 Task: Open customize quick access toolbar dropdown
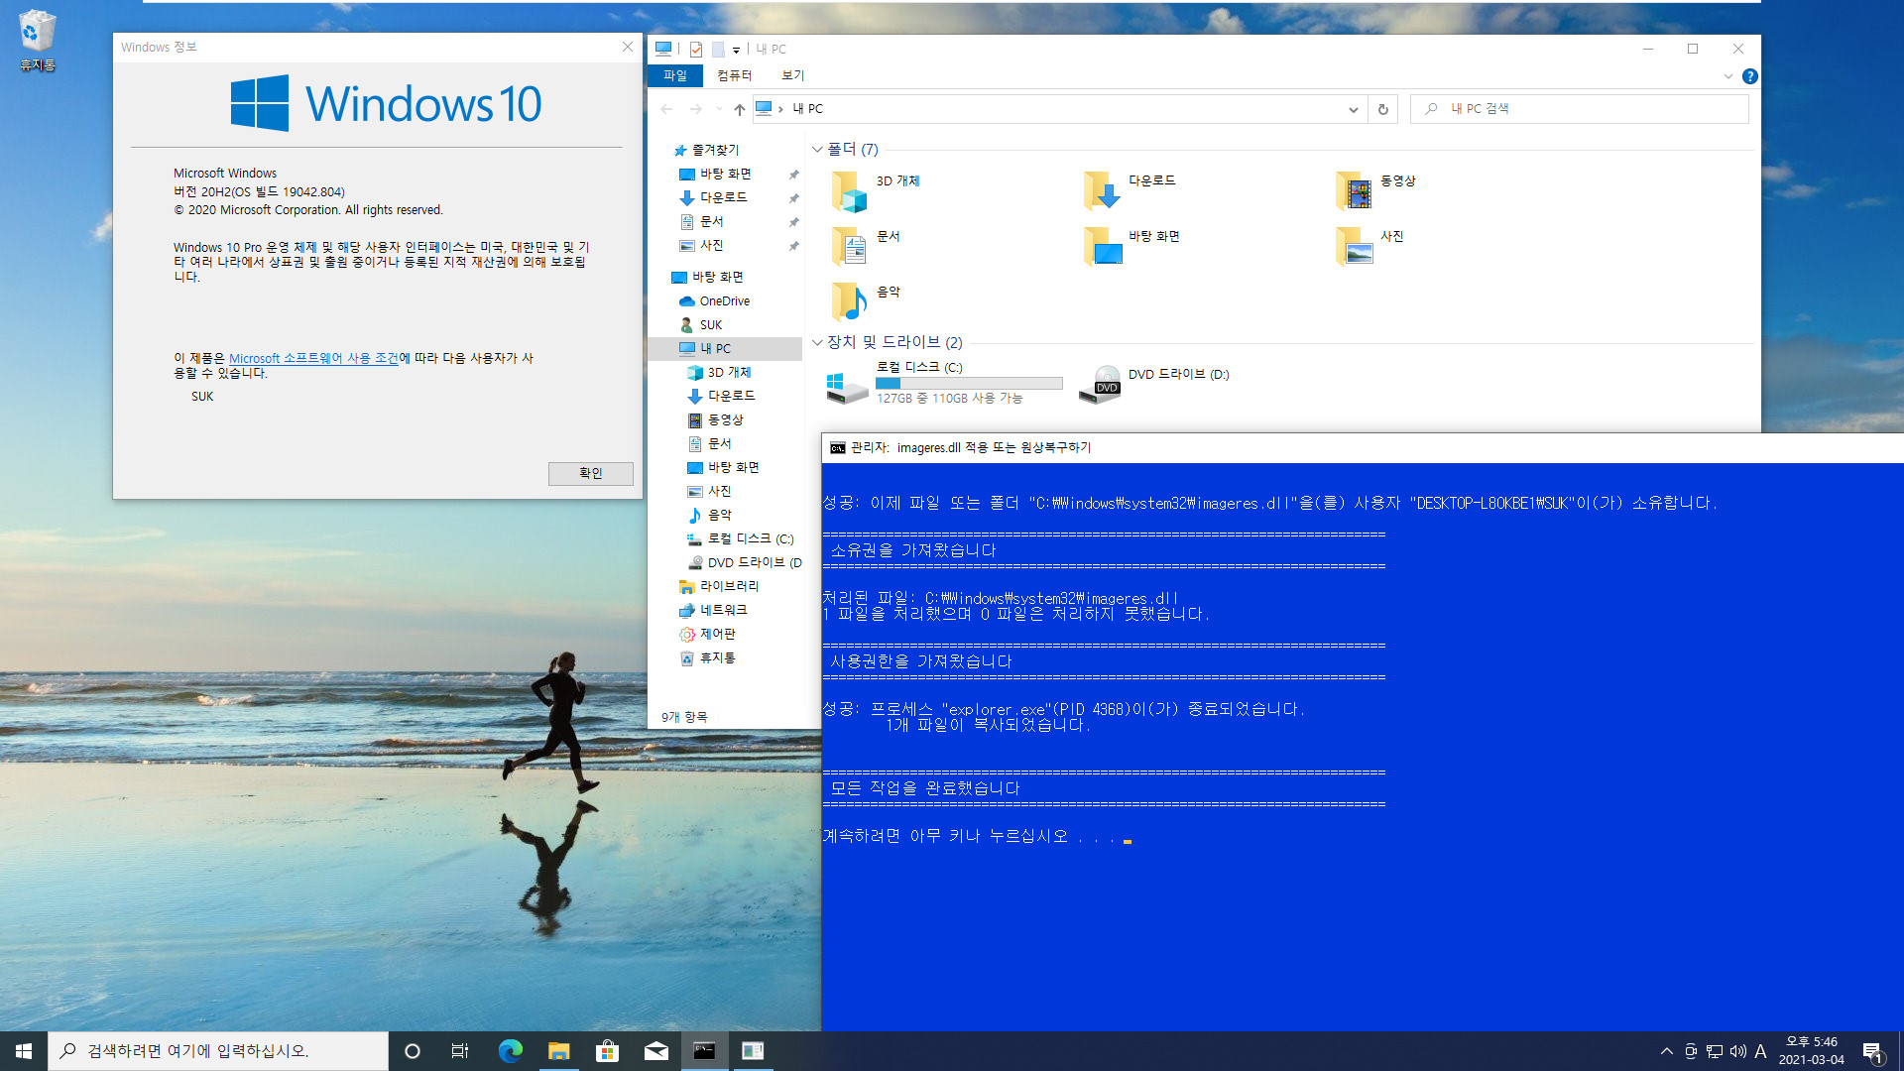click(x=736, y=50)
